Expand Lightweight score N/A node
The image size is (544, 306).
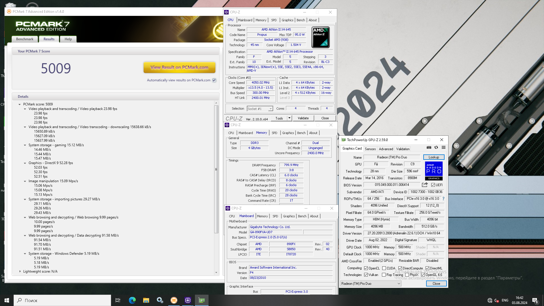pos(20,271)
